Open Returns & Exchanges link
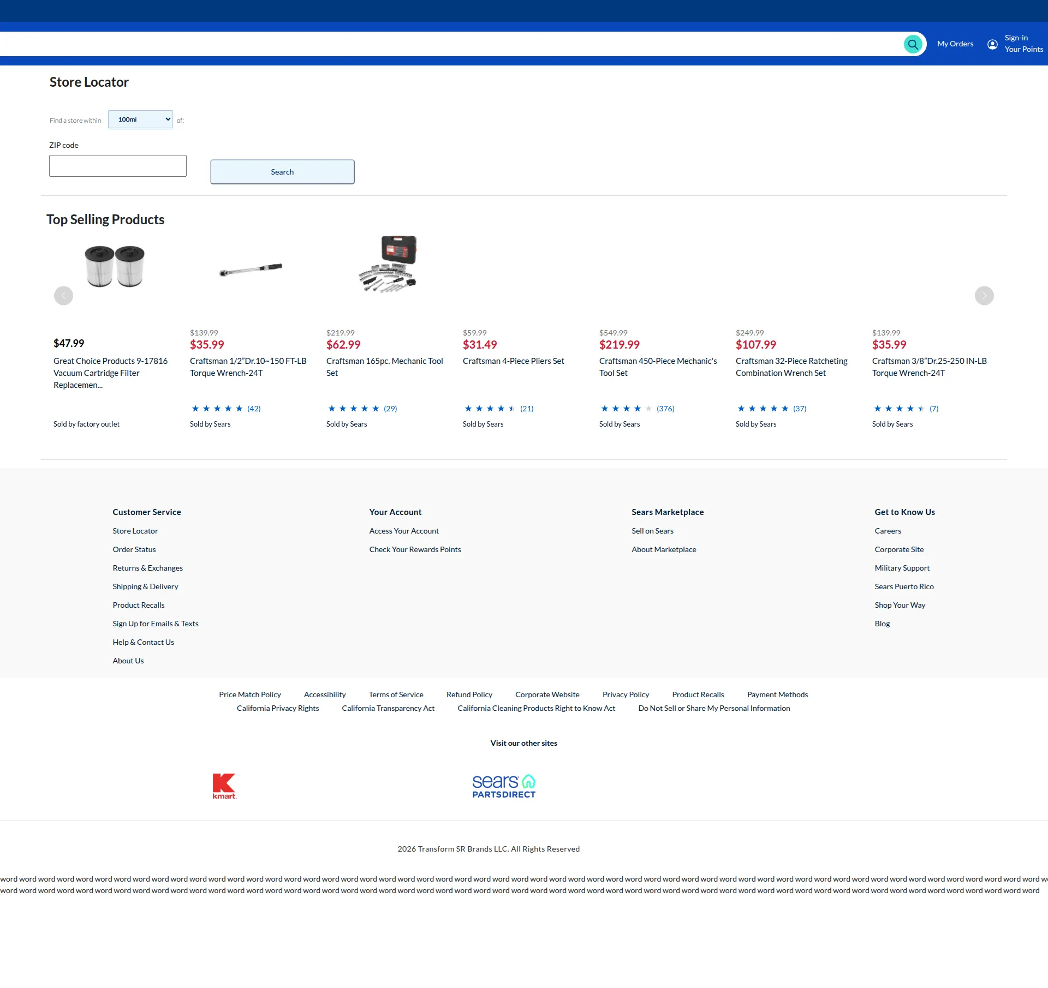The width and height of the screenshot is (1048, 988). [x=148, y=568]
